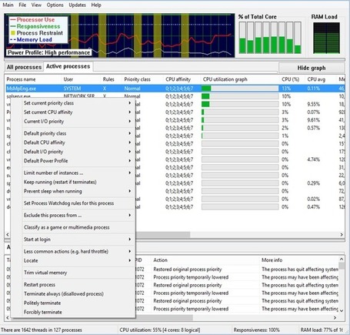The height and width of the screenshot is (335, 350).
Task: Select the Active processes tab
Action: [68, 66]
